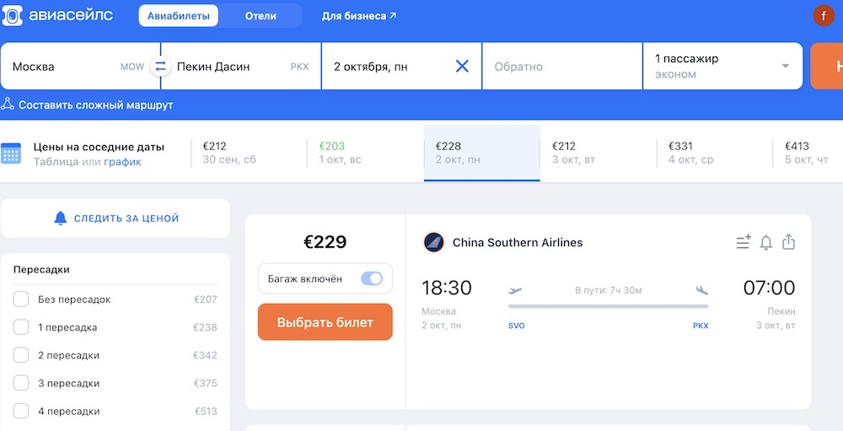Check the 1 transfer filter
Viewport: 843px width, 431px height.
[x=21, y=327]
